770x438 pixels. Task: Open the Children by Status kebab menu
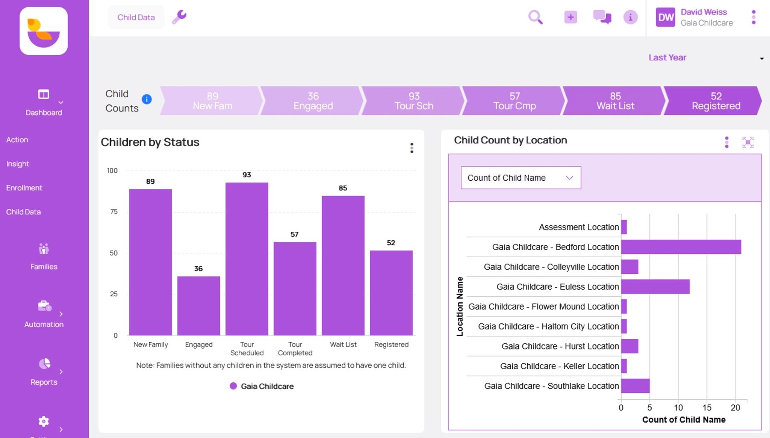point(411,148)
